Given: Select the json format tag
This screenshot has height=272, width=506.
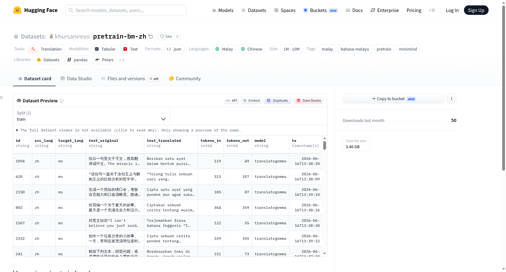Looking at the screenshot, I should (174, 49).
